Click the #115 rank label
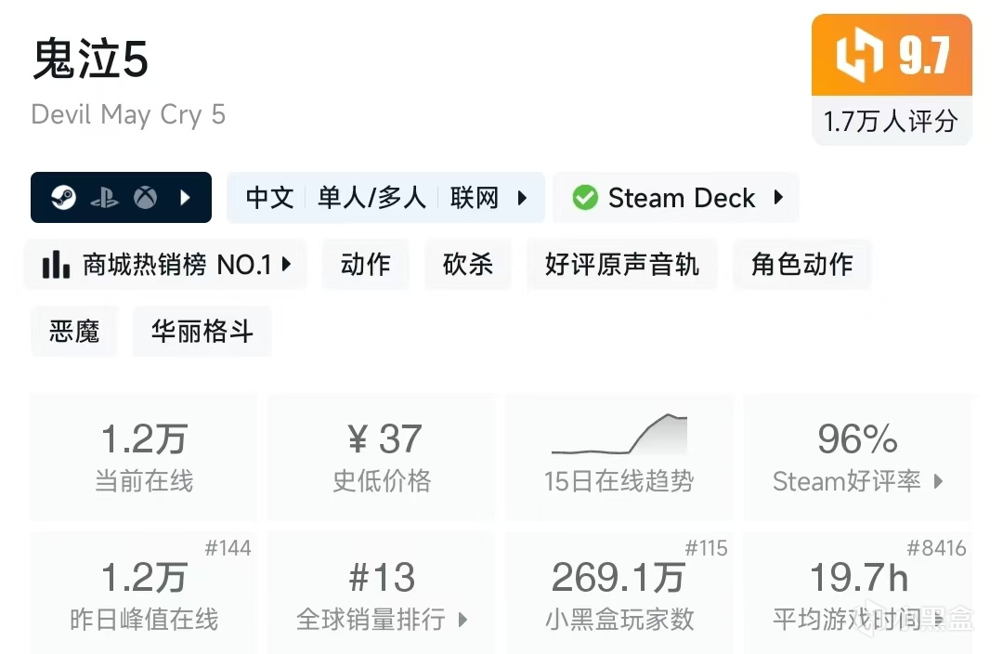The height and width of the screenshot is (654, 1003). pos(706,548)
